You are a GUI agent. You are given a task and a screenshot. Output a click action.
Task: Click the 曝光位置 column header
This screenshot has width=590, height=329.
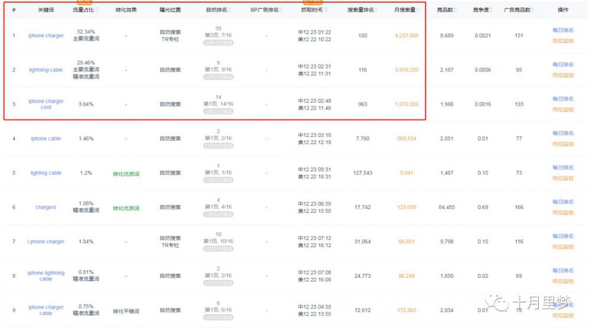pyautogui.click(x=170, y=10)
